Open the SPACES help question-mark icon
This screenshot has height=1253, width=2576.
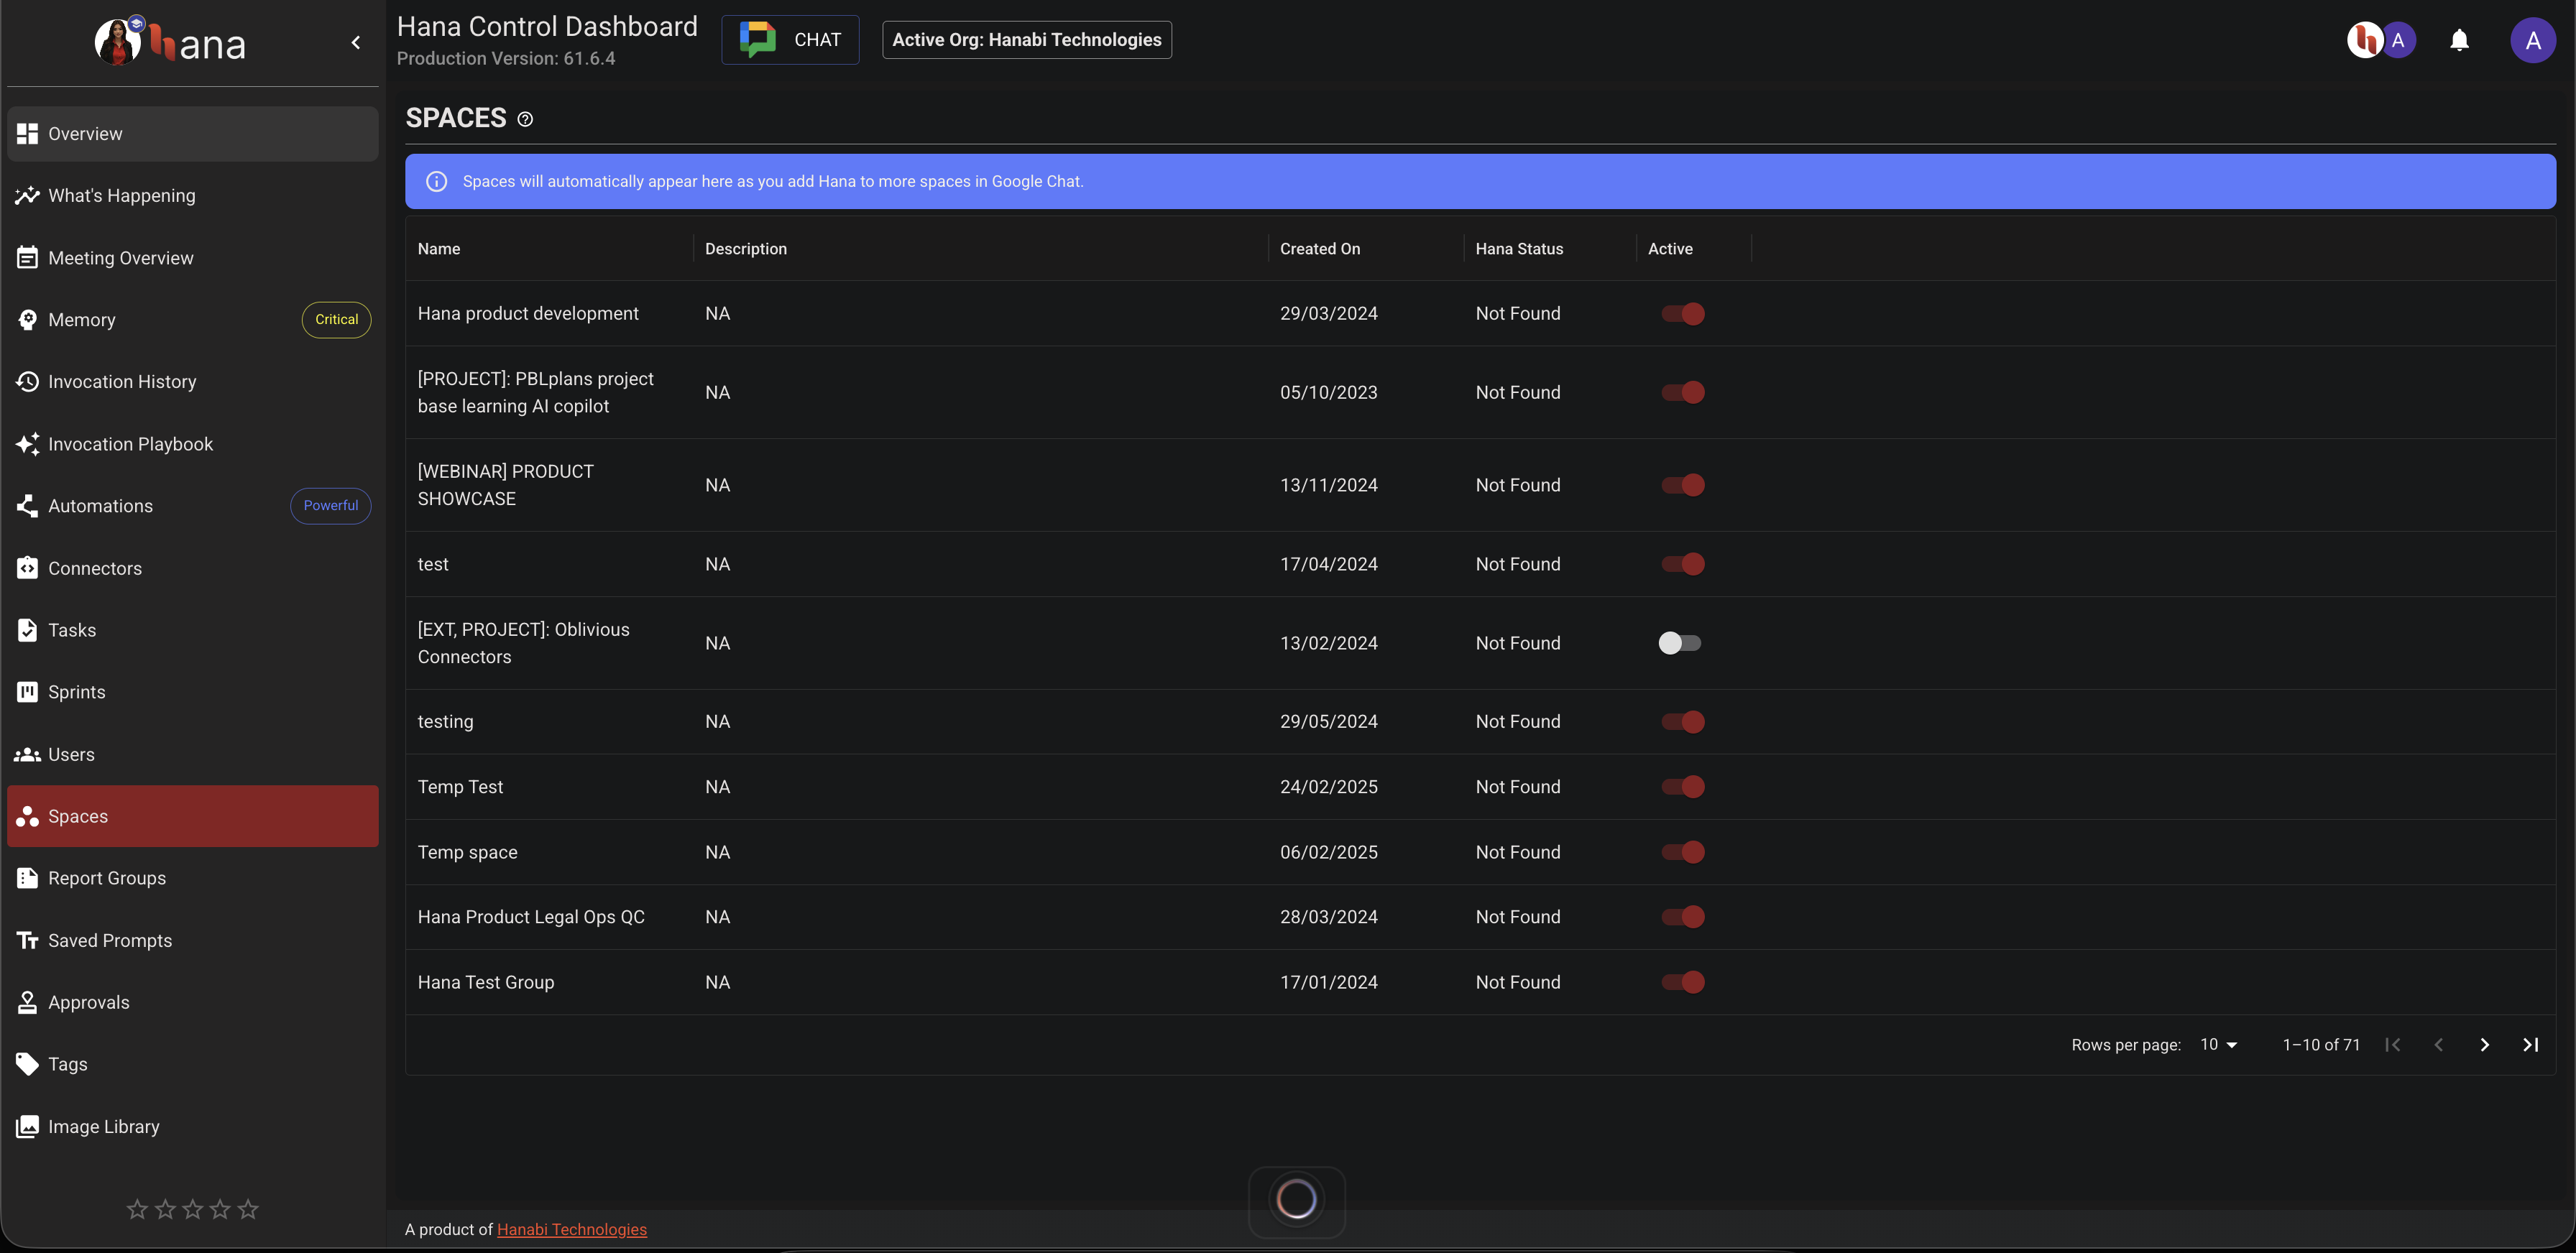coord(525,120)
